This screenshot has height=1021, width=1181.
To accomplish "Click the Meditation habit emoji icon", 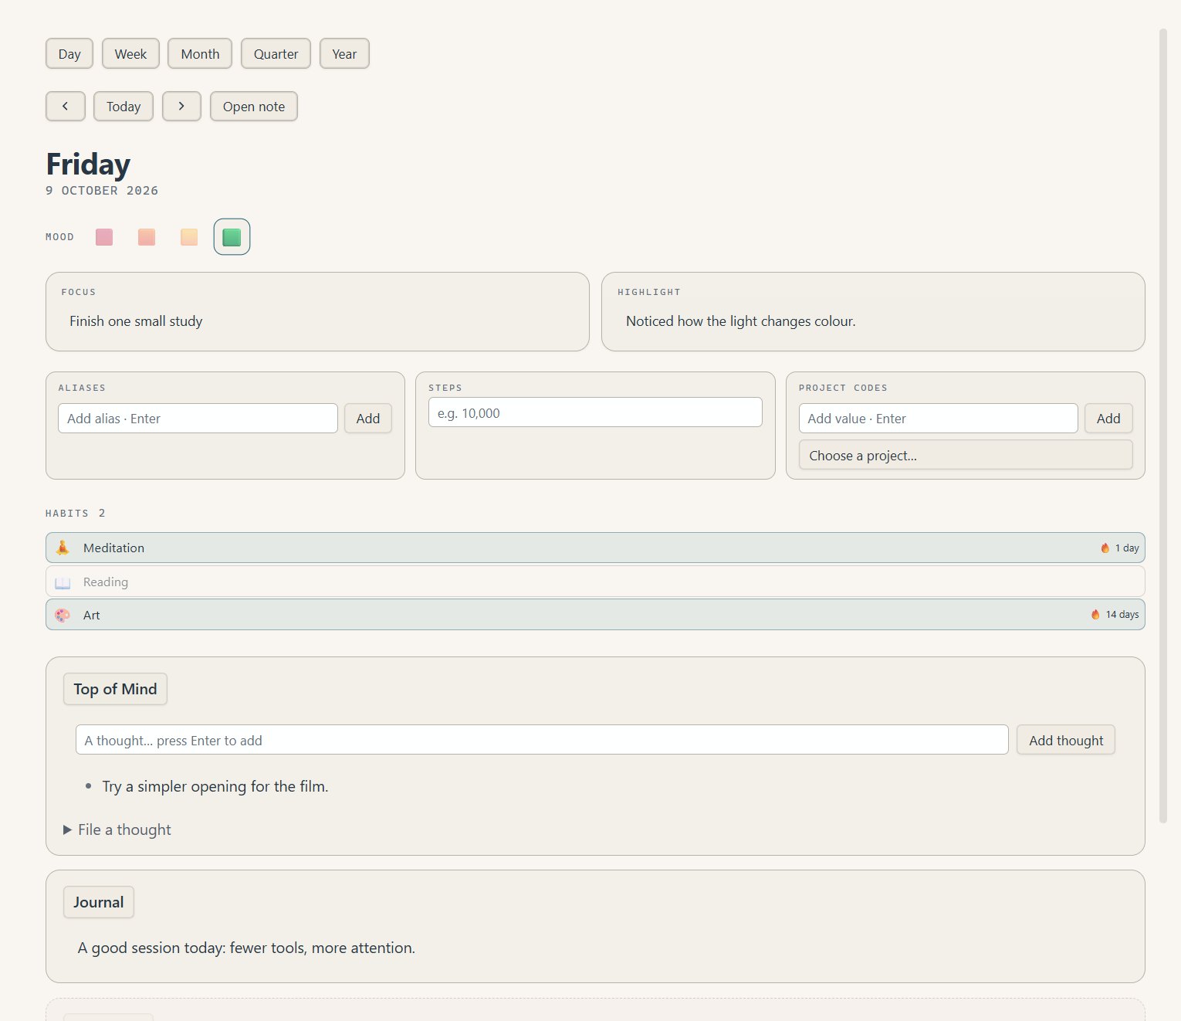I will coord(63,548).
